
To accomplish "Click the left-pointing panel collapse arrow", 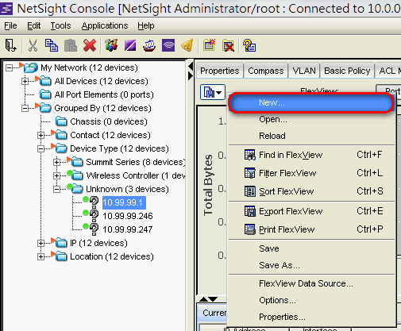I will (x=191, y=66).
